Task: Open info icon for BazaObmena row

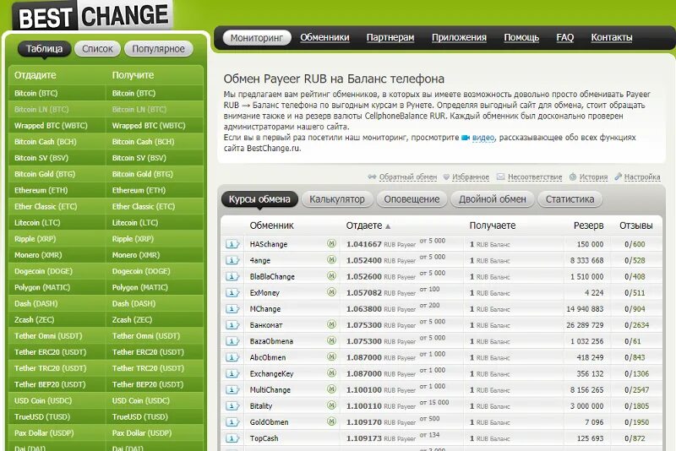Action: [232, 341]
